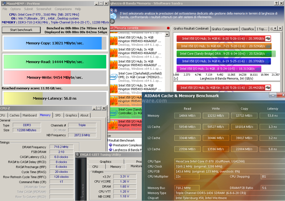Screen dimensions: 285x201
Task: Click the MaxxMEM title bar app icon
Action: coord(4,3)
